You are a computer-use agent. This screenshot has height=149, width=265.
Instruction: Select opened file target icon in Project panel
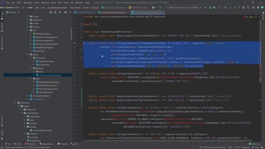pos(51,12)
